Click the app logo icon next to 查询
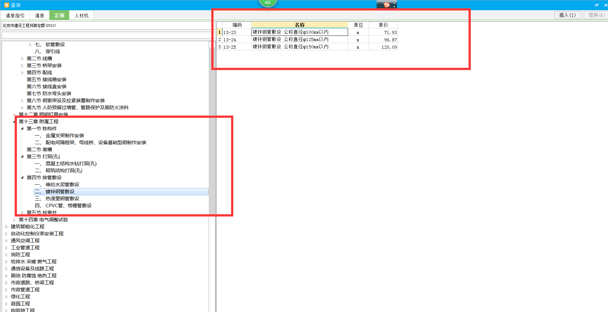608x312 pixels. pos(6,5)
